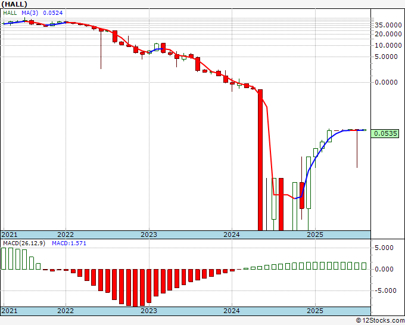Screen dimensions: 405x325
Task: Click the 2025 label on MACD time axis
Action: (315, 311)
